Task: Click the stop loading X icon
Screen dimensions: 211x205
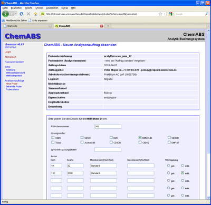Action: click(x=28, y=14)
